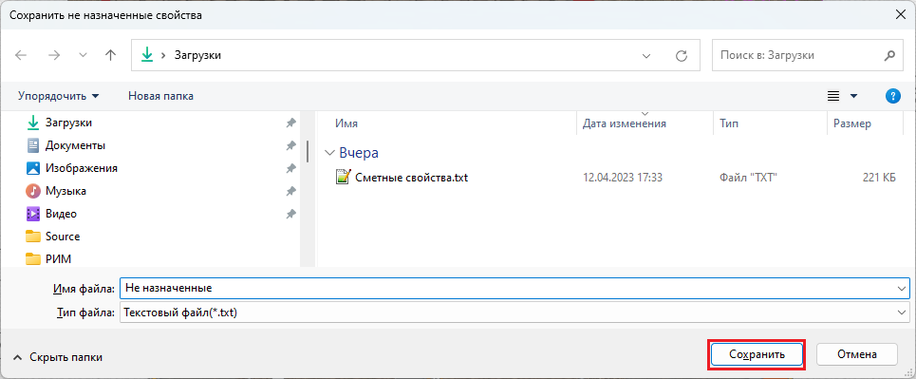Select Видео in the navigation pane

(61, 214)
